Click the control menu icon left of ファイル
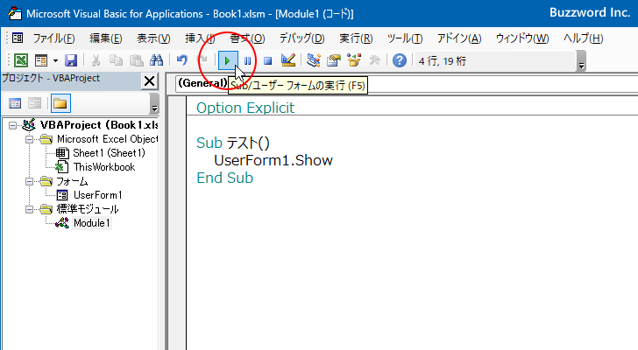638x350 pixels. coord(18,38)
